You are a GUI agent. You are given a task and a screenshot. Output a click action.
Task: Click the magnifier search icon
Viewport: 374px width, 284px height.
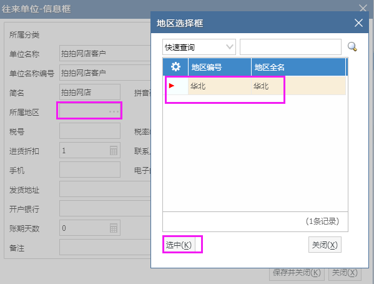coord(352,47)
